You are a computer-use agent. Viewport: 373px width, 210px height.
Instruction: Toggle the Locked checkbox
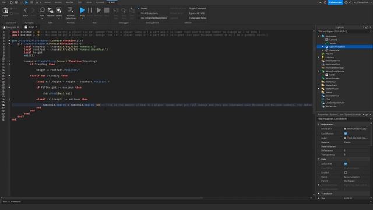(x=346, y=173)
